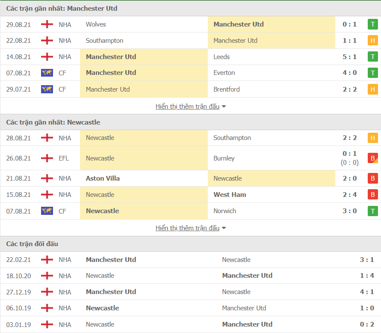Click the red B badge for West Ham match

[x=372, y=195]
